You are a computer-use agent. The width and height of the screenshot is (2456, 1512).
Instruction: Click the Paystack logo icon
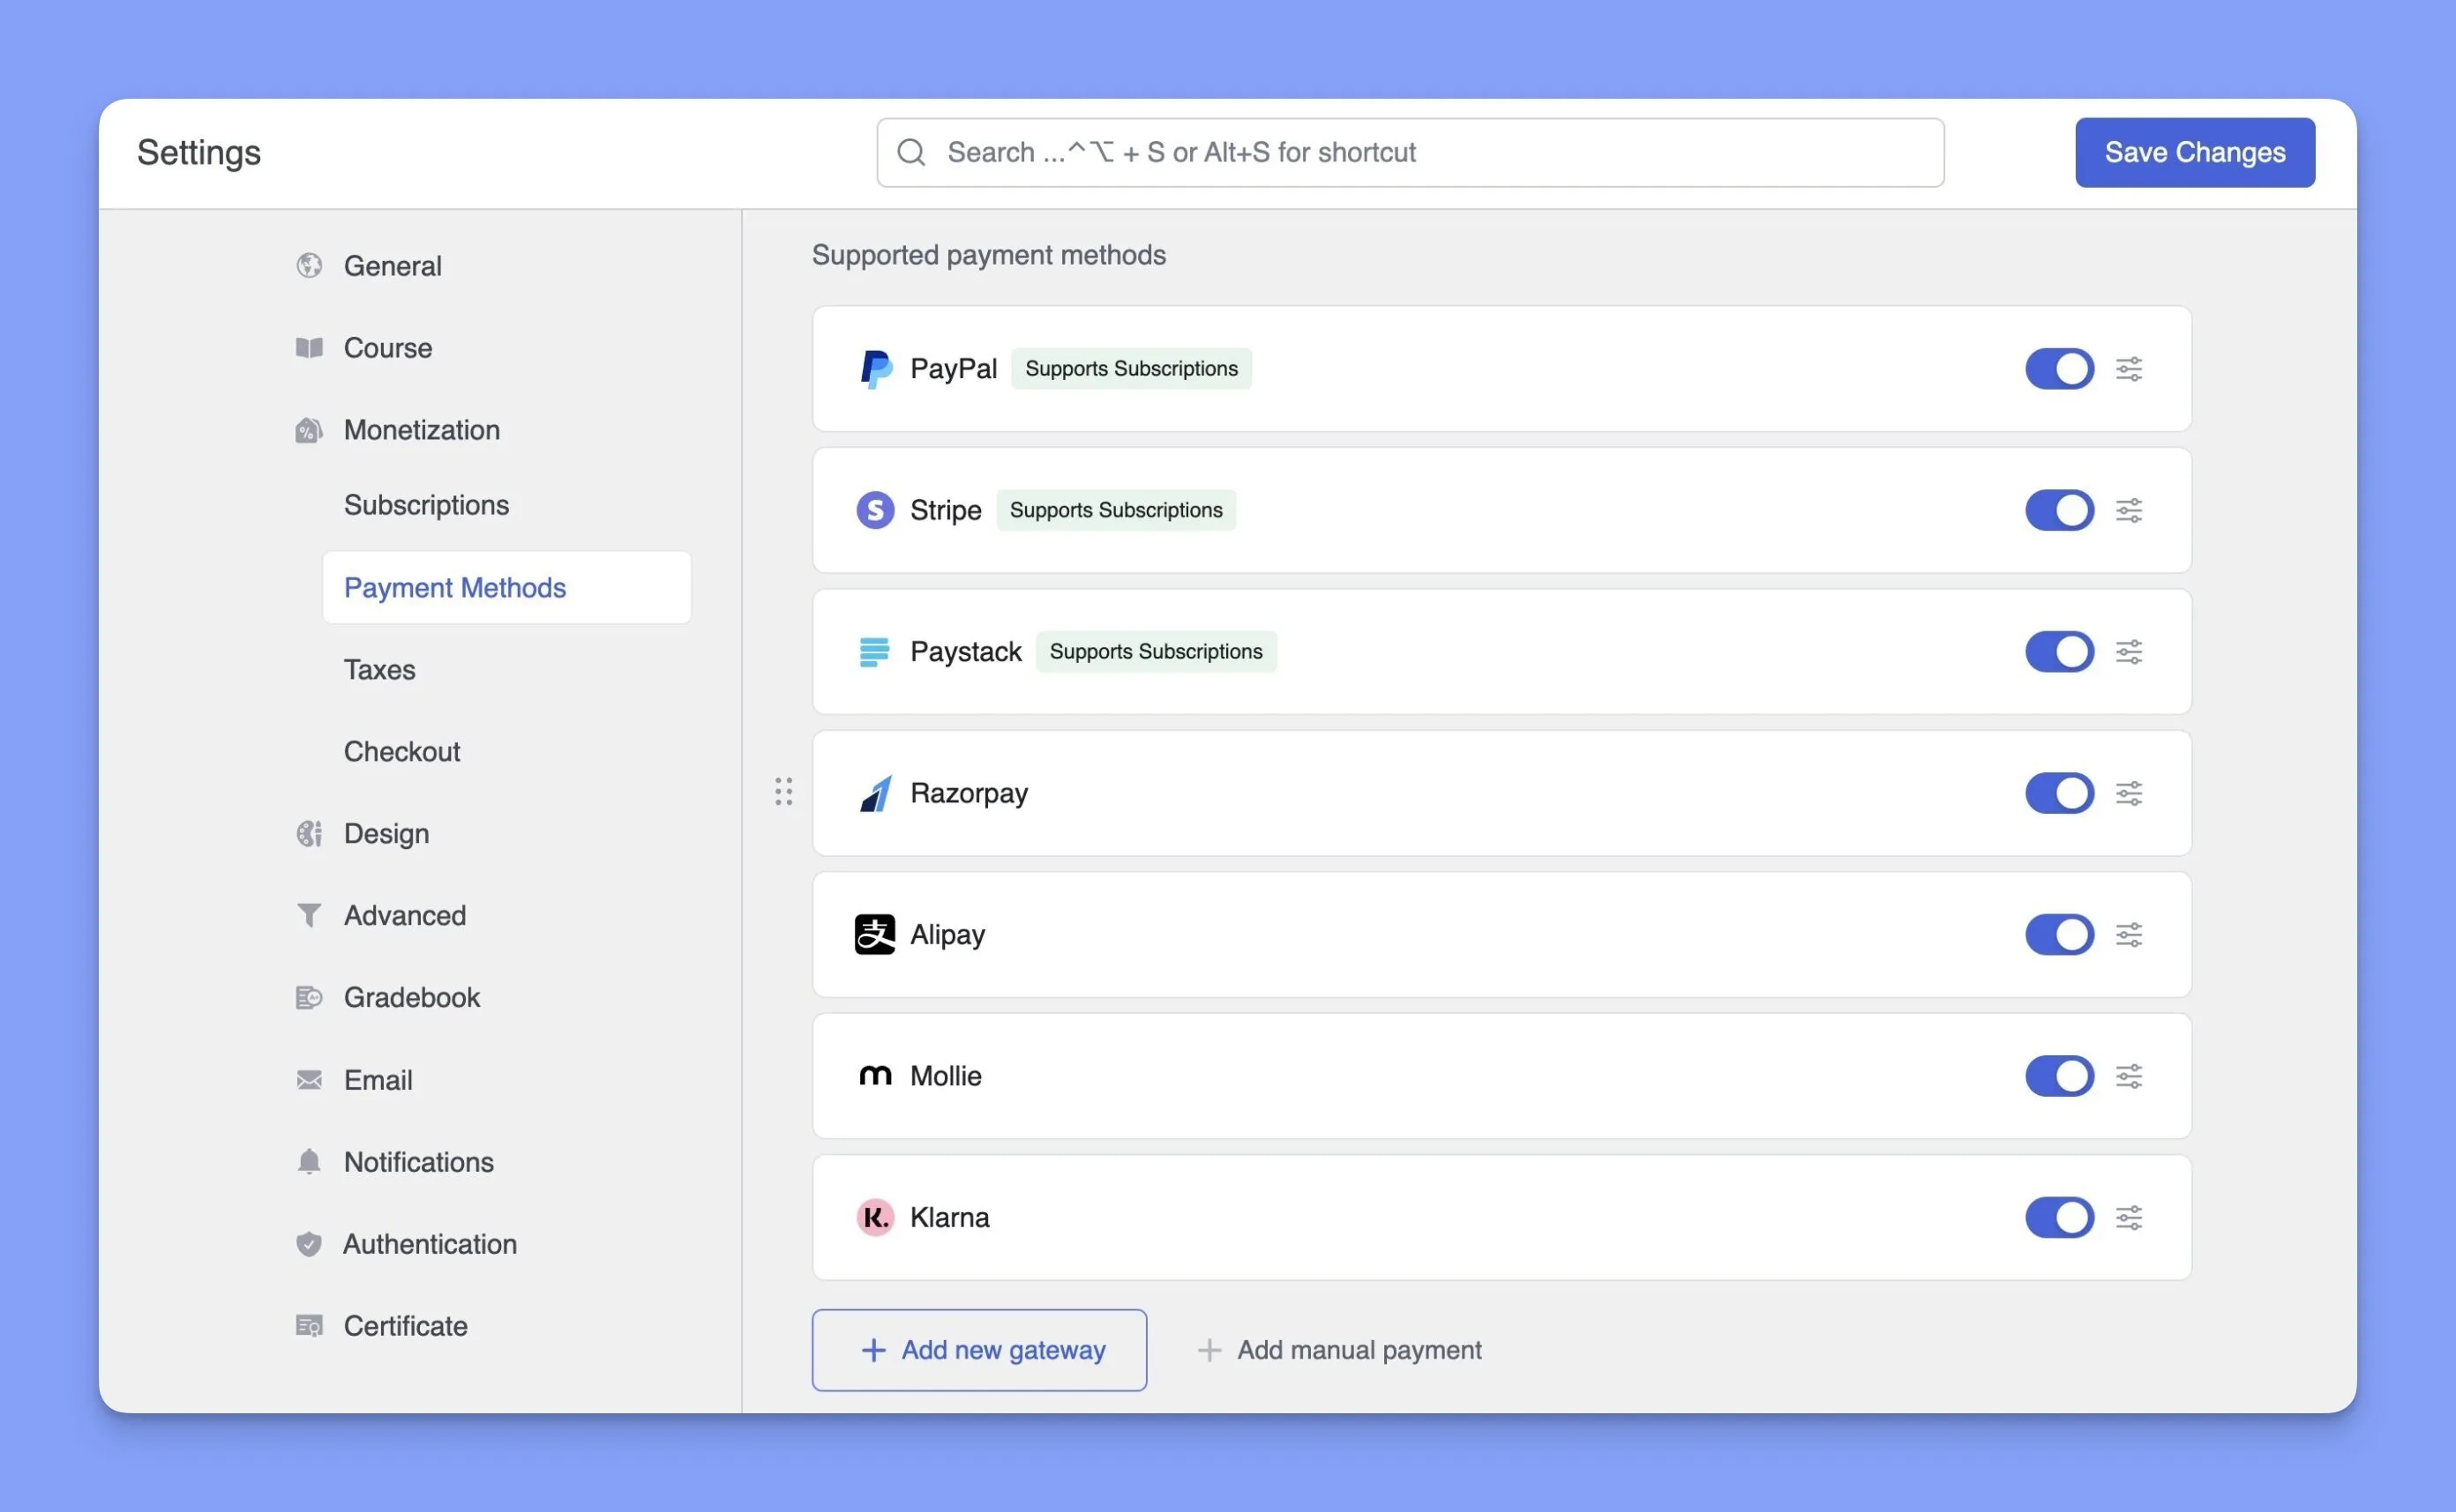pos(874,652)
